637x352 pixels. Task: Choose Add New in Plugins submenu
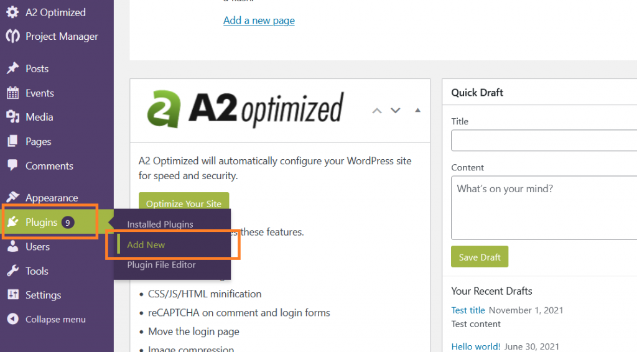coord(146,245)
